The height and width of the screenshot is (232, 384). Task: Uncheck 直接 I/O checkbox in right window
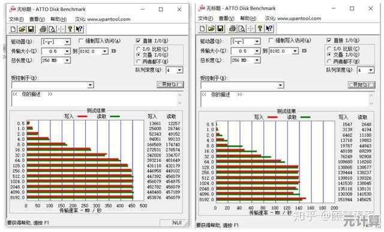(x=329, y=40)
